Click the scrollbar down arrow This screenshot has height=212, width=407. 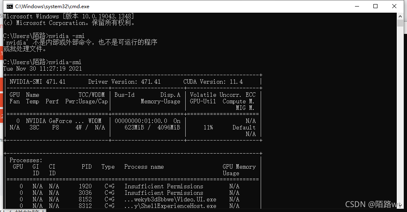[400, 205]
